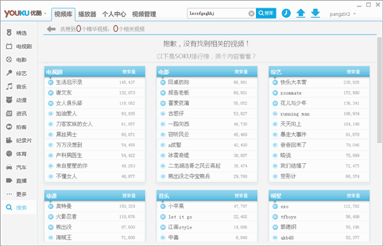The width and height of the screenshot is (383, 246).
Task: Expand the dropdown arrow next to YOUKU logo
Action: point(45,13)
